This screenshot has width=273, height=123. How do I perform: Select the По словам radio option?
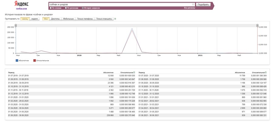tap(56, 8)
